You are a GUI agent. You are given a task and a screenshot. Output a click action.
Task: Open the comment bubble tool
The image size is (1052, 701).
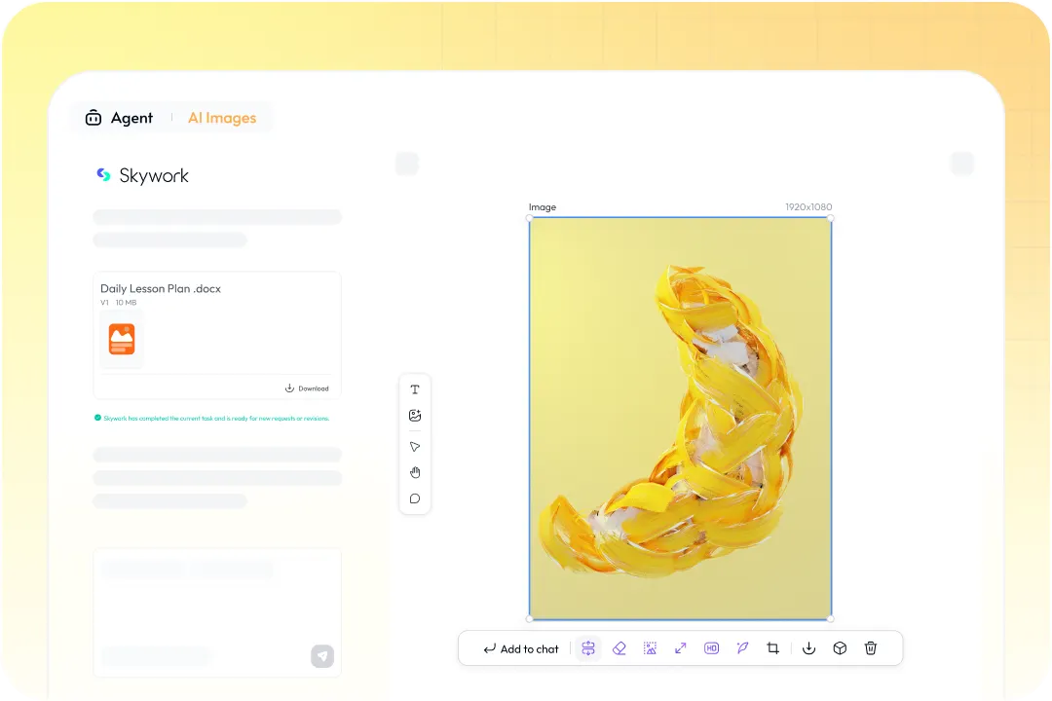[415, 498]
